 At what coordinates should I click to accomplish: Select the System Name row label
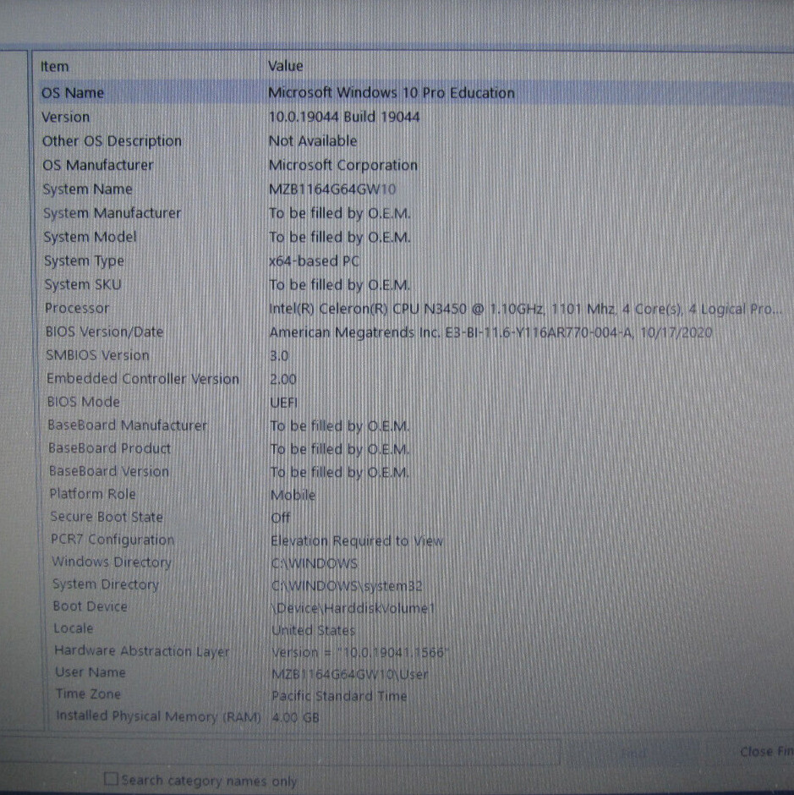(87, 189)
